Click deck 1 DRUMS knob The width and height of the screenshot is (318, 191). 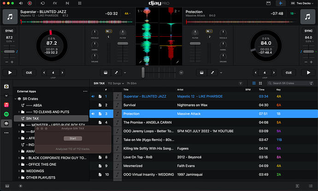pos(94,56)
